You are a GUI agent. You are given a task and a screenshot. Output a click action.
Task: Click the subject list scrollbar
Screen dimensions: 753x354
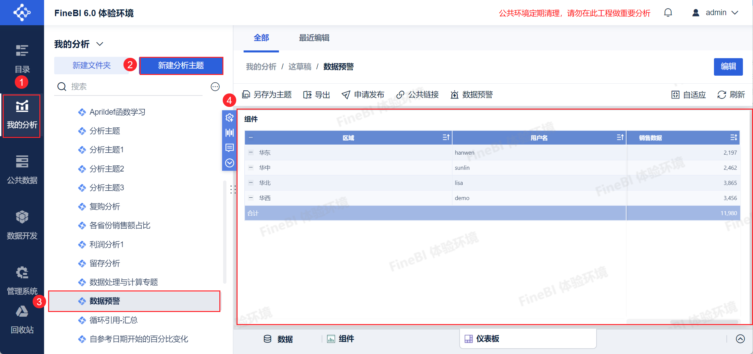224,232
